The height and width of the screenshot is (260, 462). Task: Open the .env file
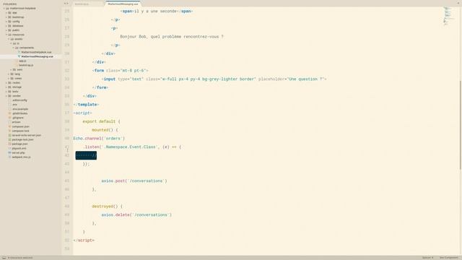click(14, 105)
